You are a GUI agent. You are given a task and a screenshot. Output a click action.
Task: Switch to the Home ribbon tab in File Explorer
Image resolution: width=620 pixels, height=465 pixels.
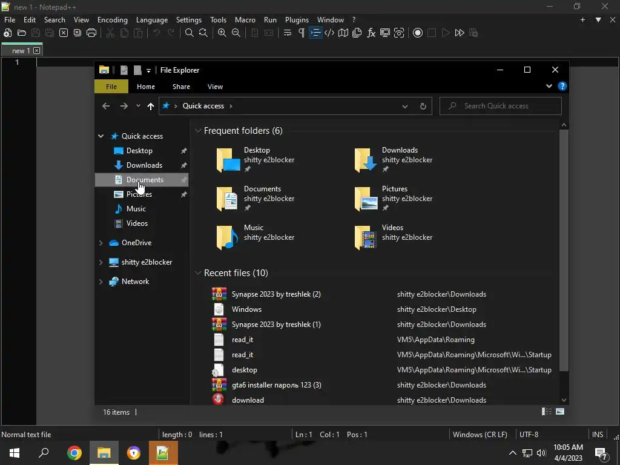pos(146,87)
